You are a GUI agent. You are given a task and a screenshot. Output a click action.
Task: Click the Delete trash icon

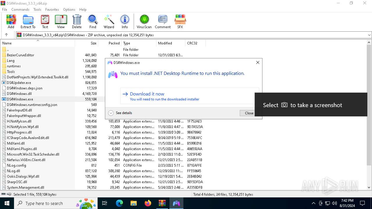point(77,22)
